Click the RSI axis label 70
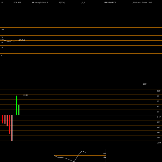 tap(2, 37)
